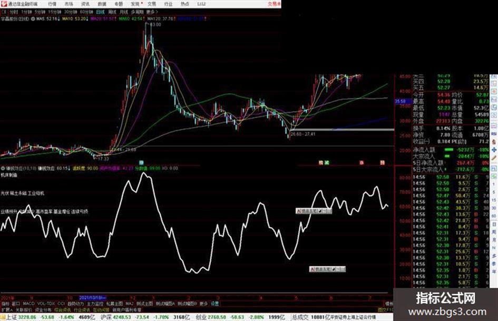Select the 日线 daily period
This screenshot has height=321, width=498.
(x=100, y=12)
